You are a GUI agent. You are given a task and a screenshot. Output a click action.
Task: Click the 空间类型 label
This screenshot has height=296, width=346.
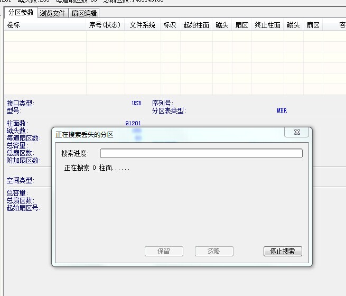20,181
